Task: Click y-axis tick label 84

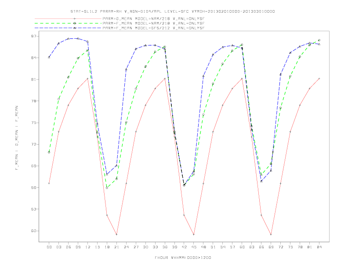Action: (x=34, y=58)
